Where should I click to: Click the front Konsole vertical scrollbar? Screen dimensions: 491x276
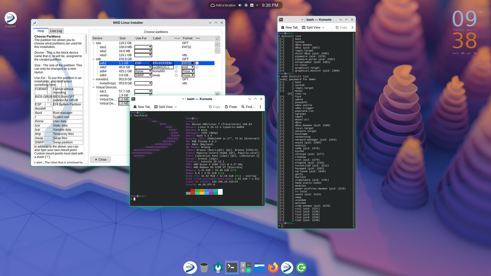[x=263, y=158]
